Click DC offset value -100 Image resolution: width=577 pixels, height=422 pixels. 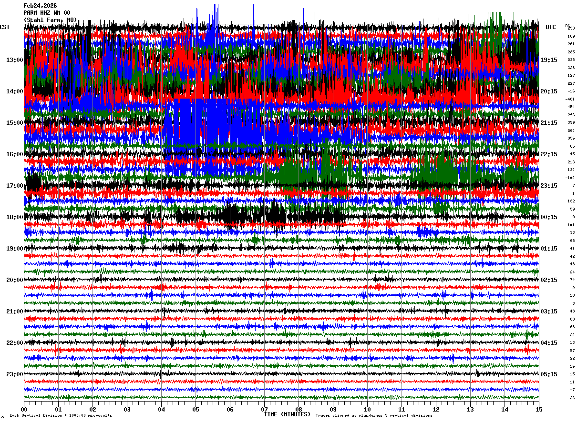coord(570,178)
